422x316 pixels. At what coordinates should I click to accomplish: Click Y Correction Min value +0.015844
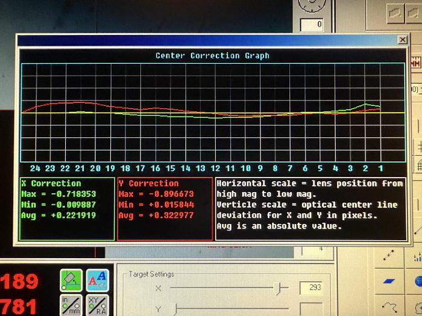[171, 205]
